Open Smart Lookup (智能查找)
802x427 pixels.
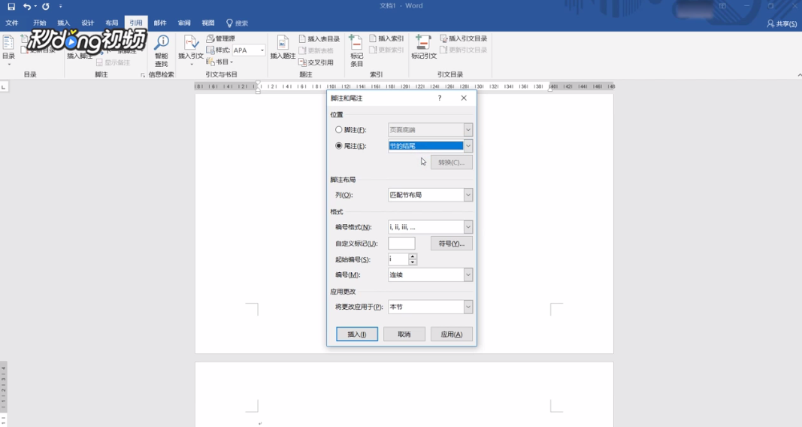click(x=162, y=50)
